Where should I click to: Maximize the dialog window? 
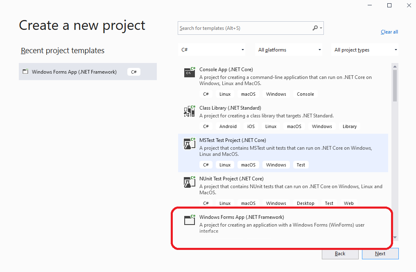(x=389, y=5)
